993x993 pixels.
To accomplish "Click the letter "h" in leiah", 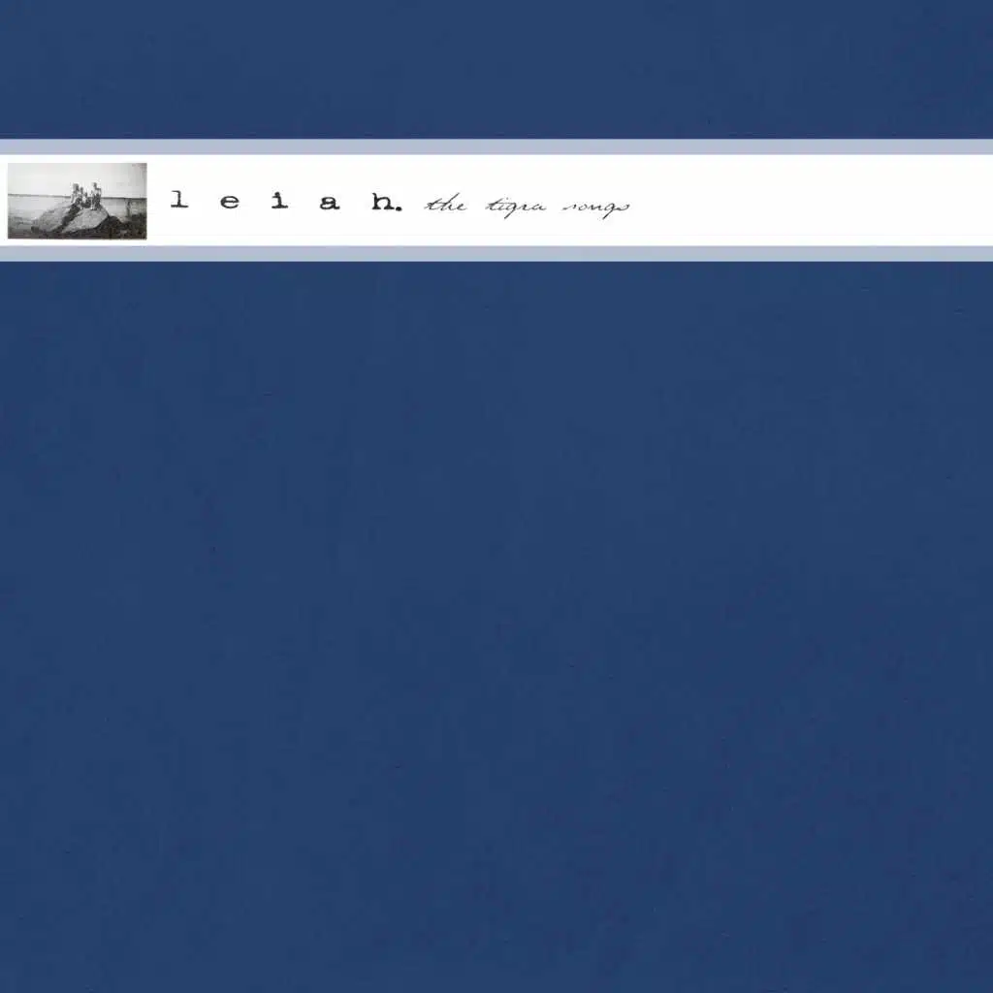I will pyautogui.click(x=380, y=202).
